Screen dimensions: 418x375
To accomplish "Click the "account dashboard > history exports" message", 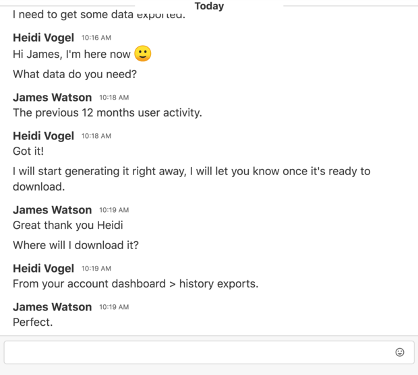I will click(x=136, y=283).
